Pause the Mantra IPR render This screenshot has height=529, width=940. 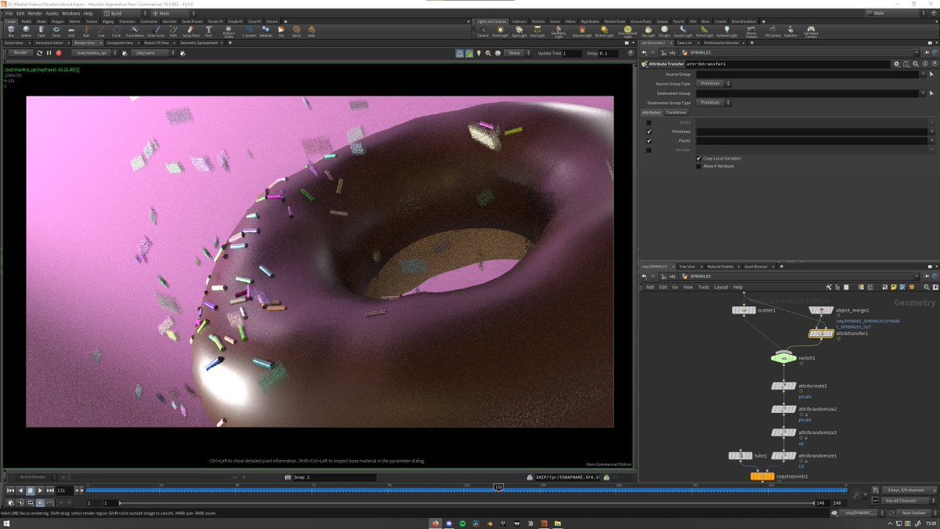coord(49,53)
